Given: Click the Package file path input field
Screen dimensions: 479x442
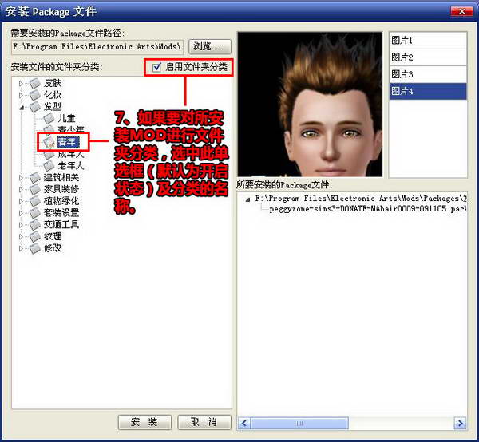Looking at the screenshot, I should pos(97,47).
